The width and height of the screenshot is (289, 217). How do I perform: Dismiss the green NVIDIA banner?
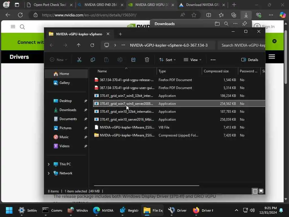tap(274, 41)
